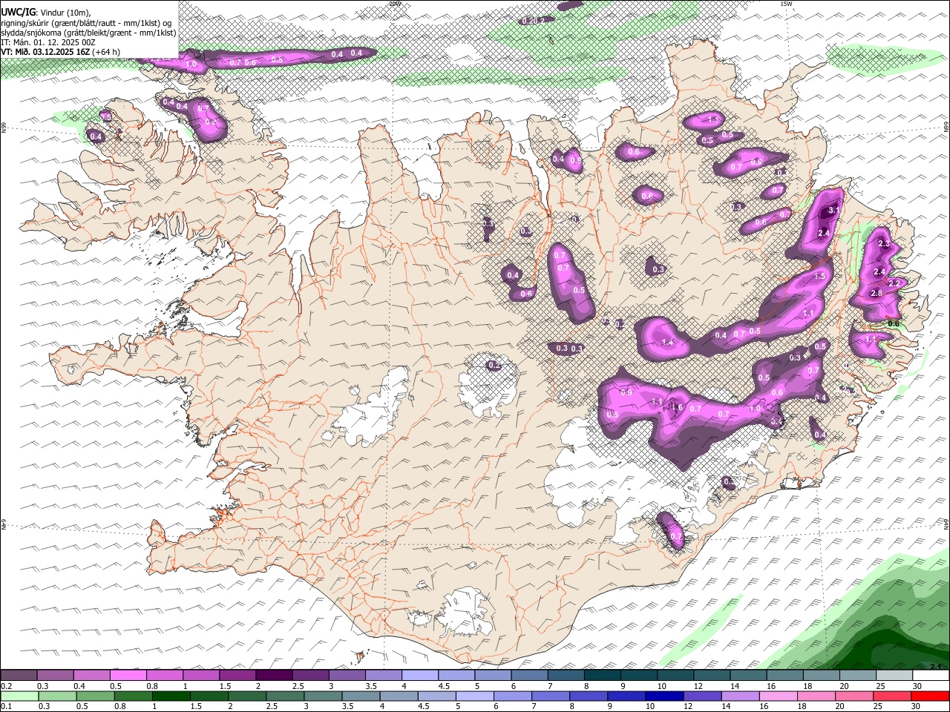Click the 2.2 snowfall value on east coast
Screen dimensions: 950x712
tap(894, 283)
